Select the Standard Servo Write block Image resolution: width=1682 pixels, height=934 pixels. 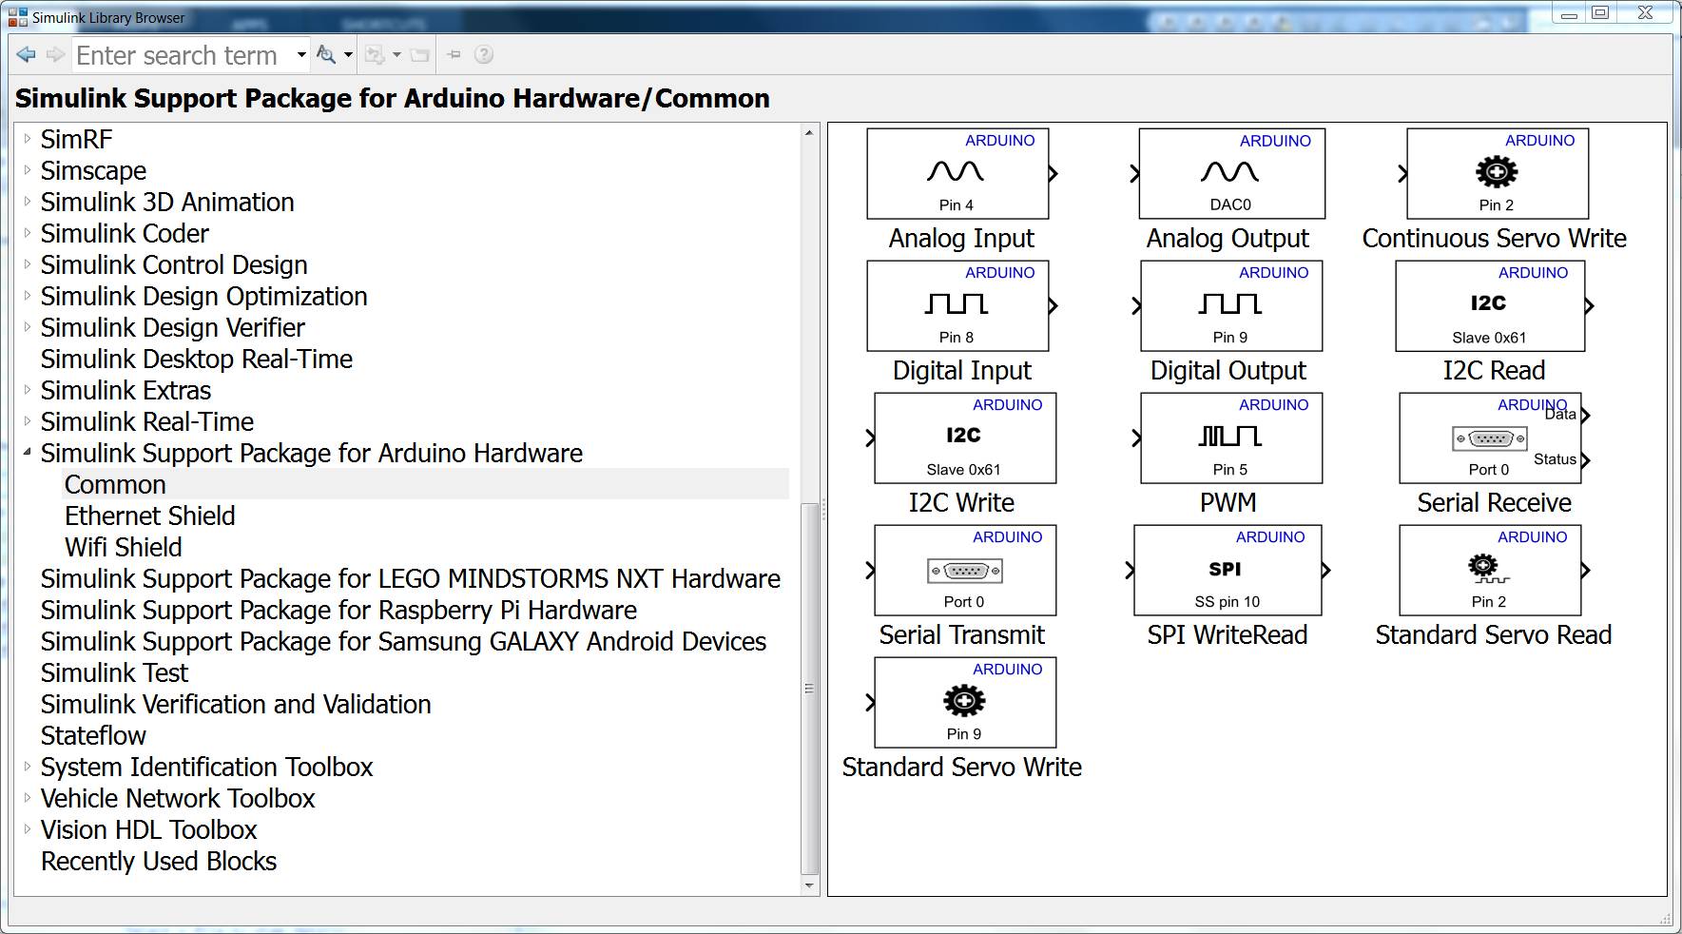[965, 702]
